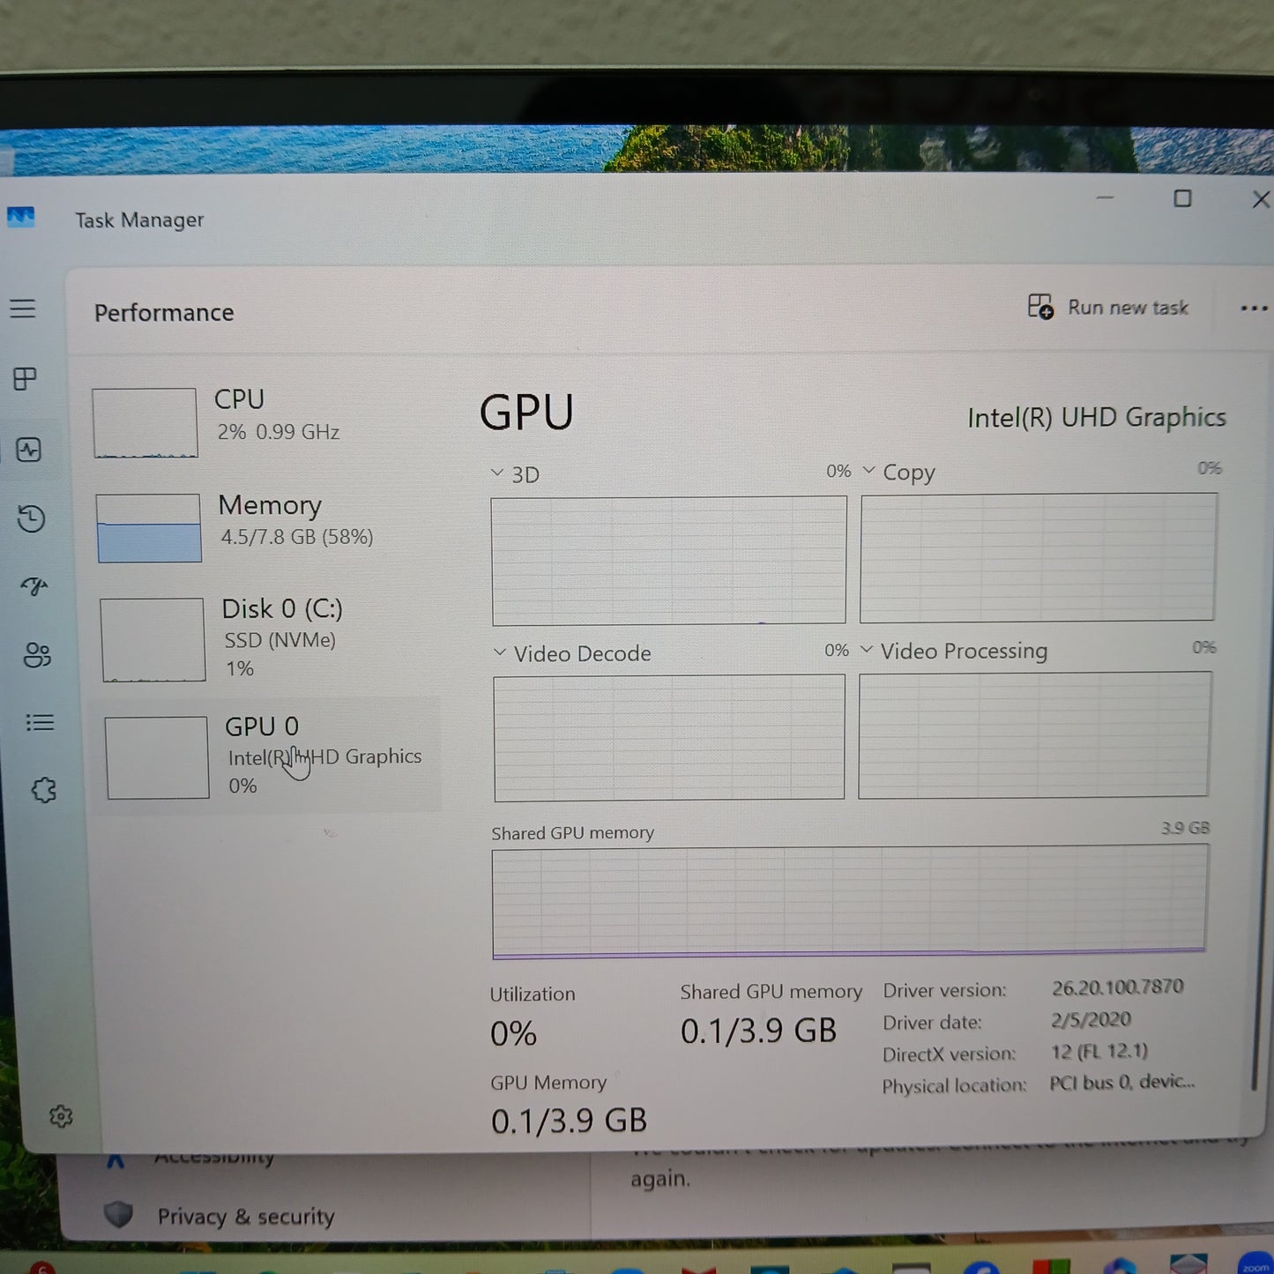Image resolution: width=1274 pixels, height=1274 pixels.
Task: Click the Privacy & security shield icon in Settings
Action: pos(118,1215)
